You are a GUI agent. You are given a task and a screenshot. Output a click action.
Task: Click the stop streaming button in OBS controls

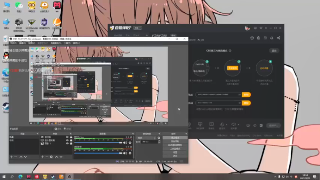(x=175, y=138)
